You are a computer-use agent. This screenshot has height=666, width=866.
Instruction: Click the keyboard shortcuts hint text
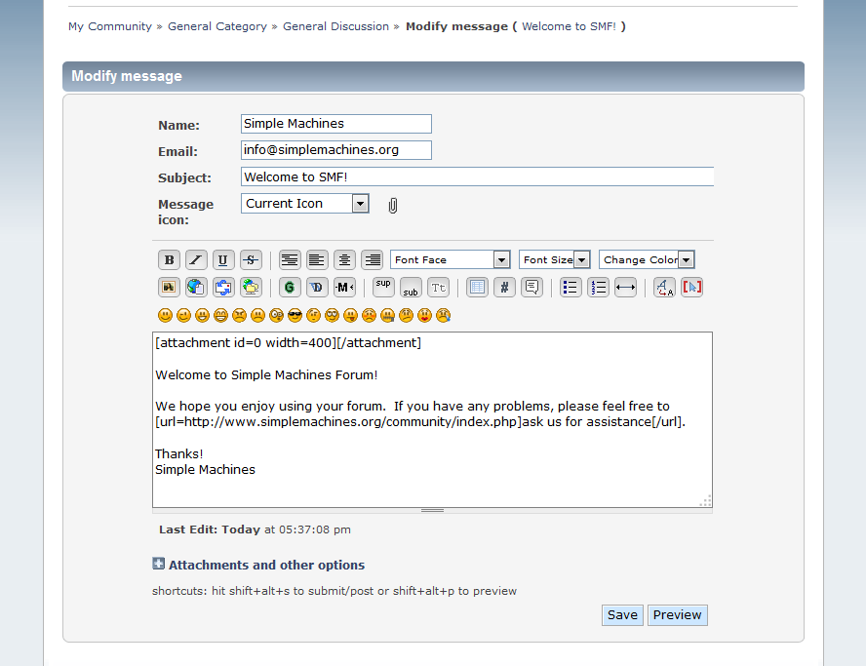335,591
